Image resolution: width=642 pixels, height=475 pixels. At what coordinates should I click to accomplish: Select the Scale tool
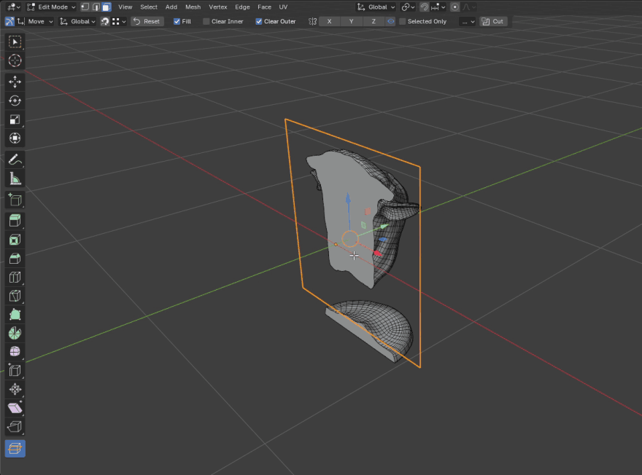[x=15, y=119]
